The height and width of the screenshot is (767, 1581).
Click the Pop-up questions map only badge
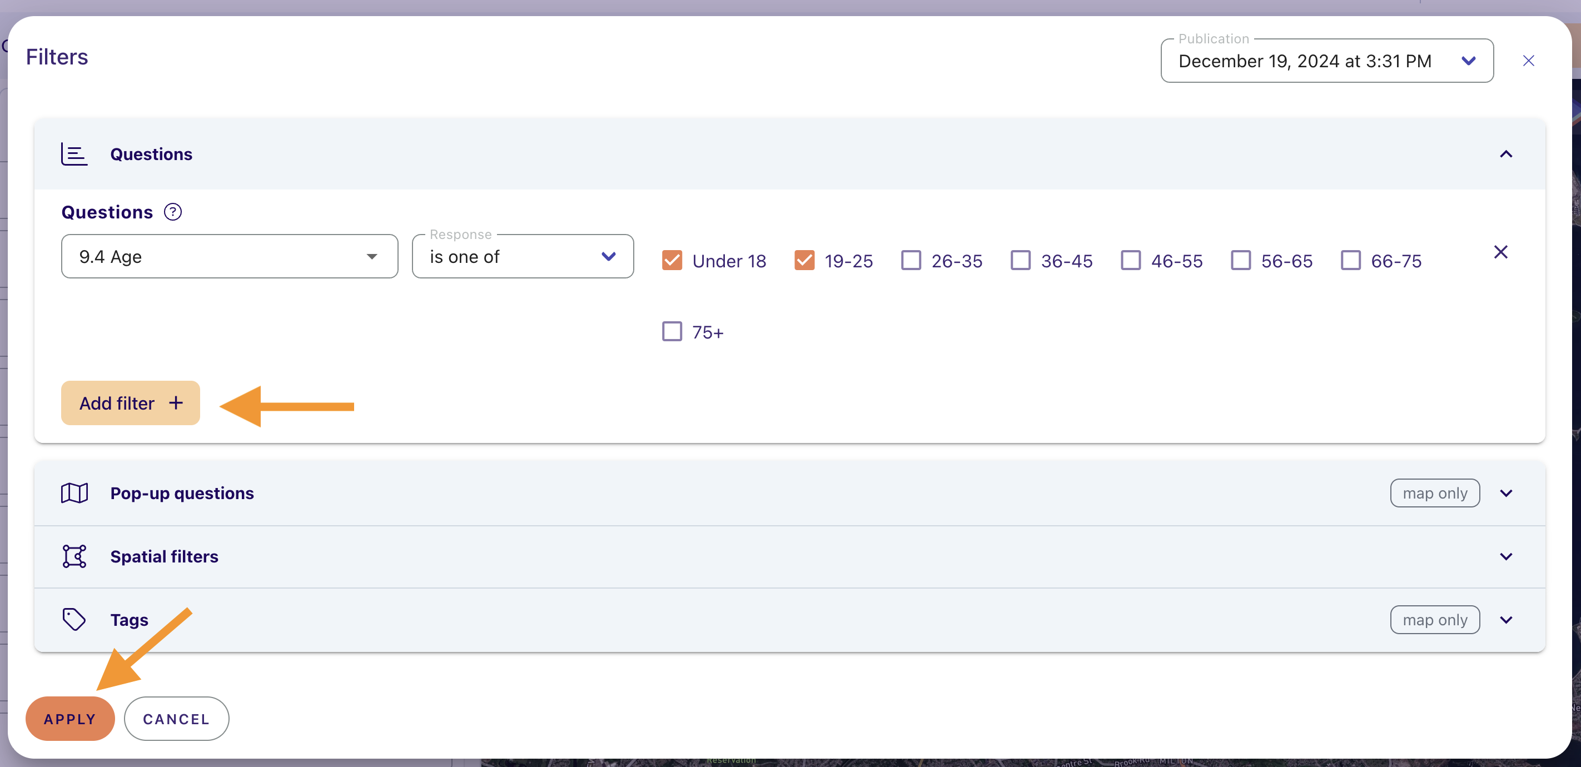click(1435, 494)
